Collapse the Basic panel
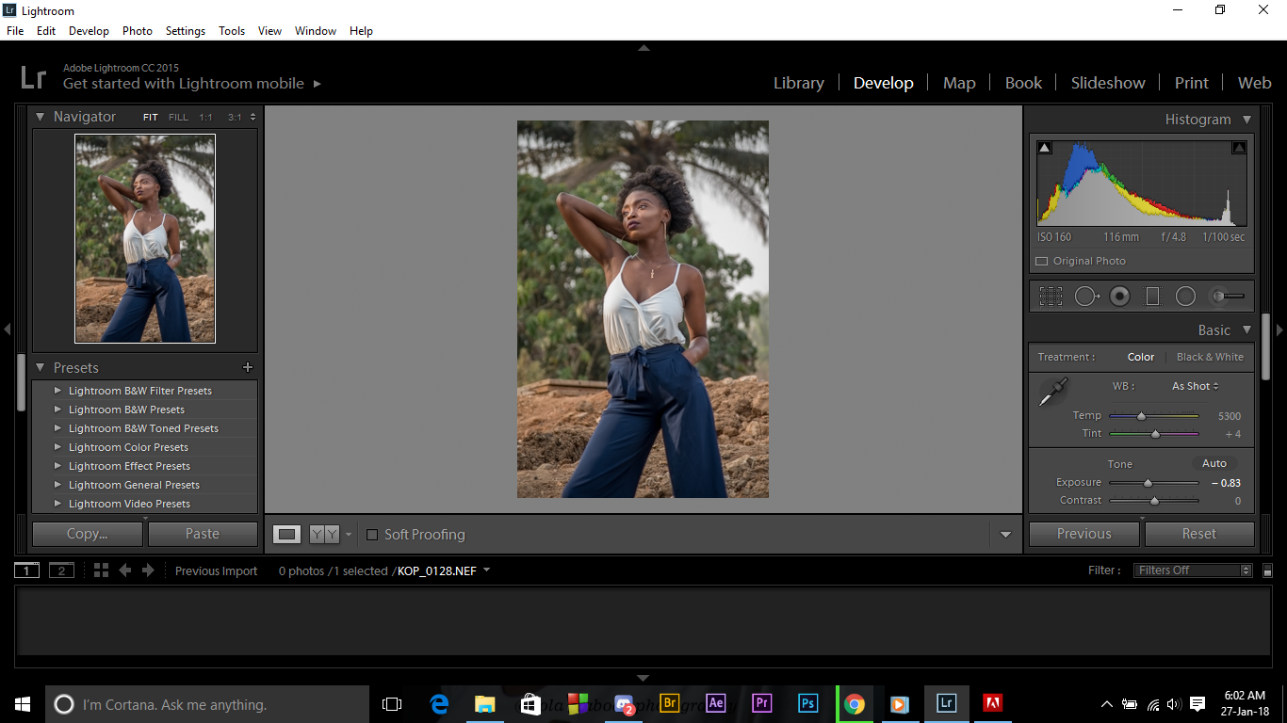This screenshot has width=1287, height=723. pyautogui.click(x=1246, y=329)
